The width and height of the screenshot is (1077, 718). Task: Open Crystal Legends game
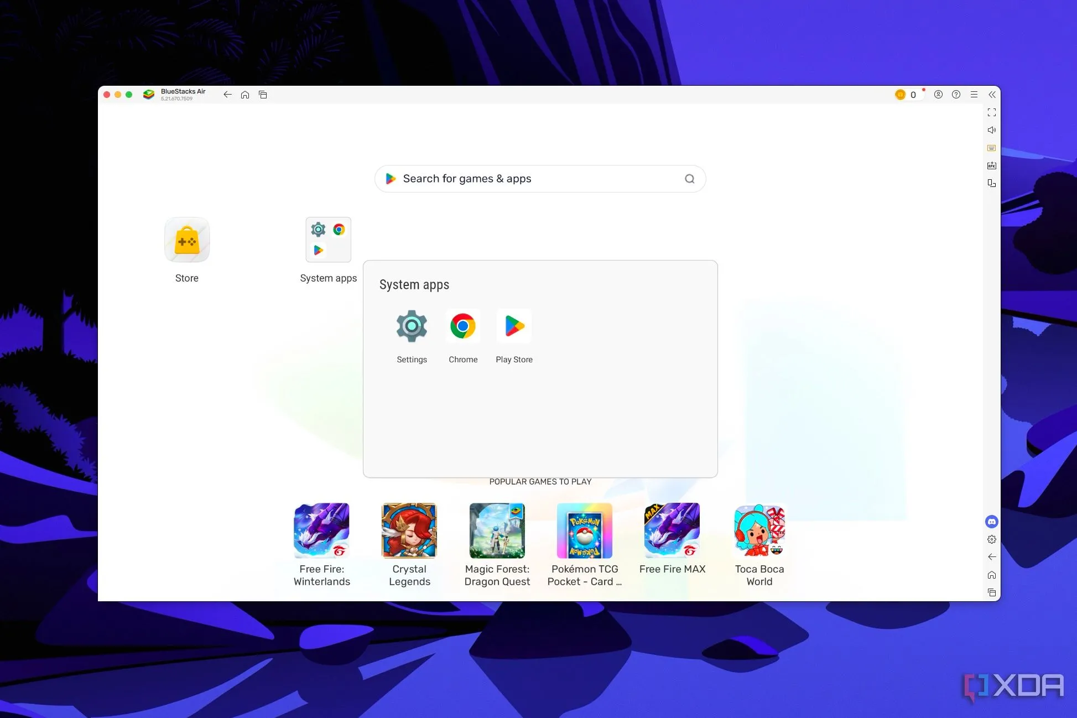click(409, 530)
